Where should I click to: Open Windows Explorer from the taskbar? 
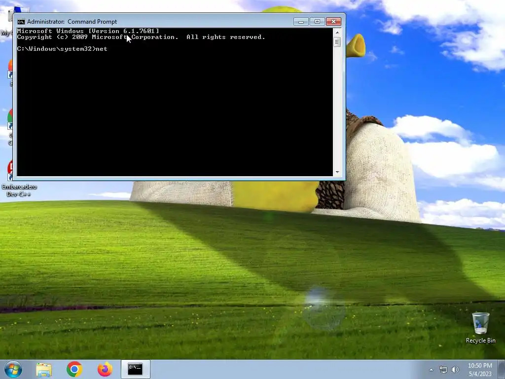tap(44, 369)
